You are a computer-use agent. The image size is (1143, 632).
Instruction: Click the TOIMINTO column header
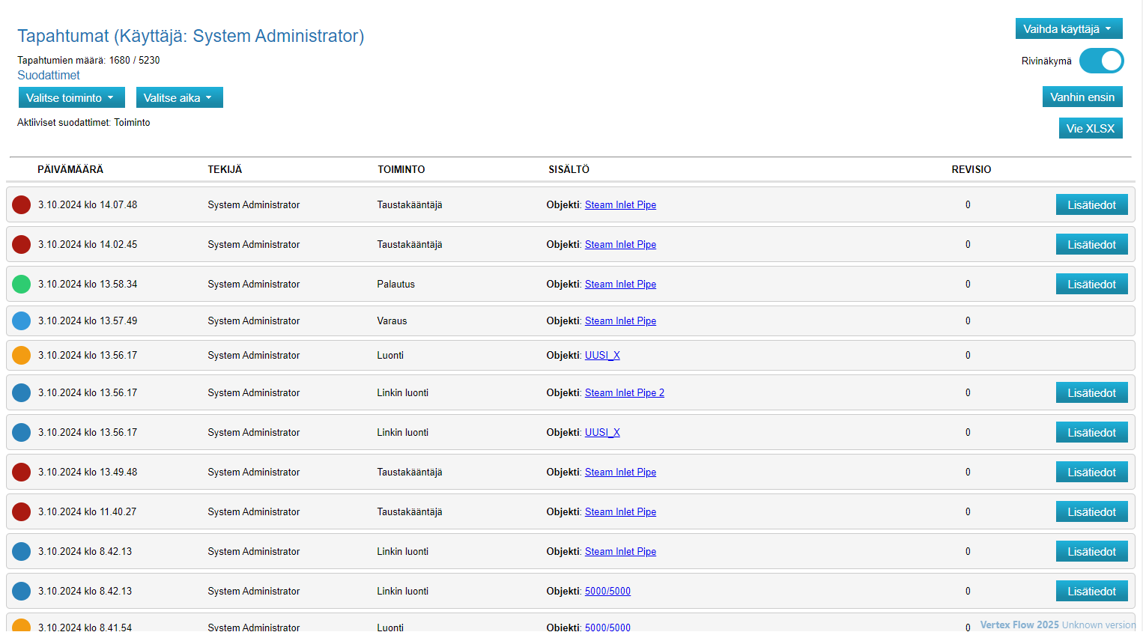click(x=401, y=169)
